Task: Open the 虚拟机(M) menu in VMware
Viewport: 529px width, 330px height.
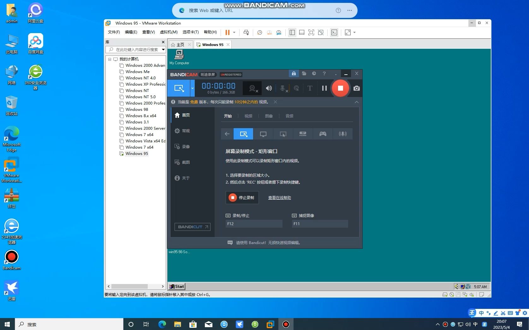Action: (x=169, y=32)
